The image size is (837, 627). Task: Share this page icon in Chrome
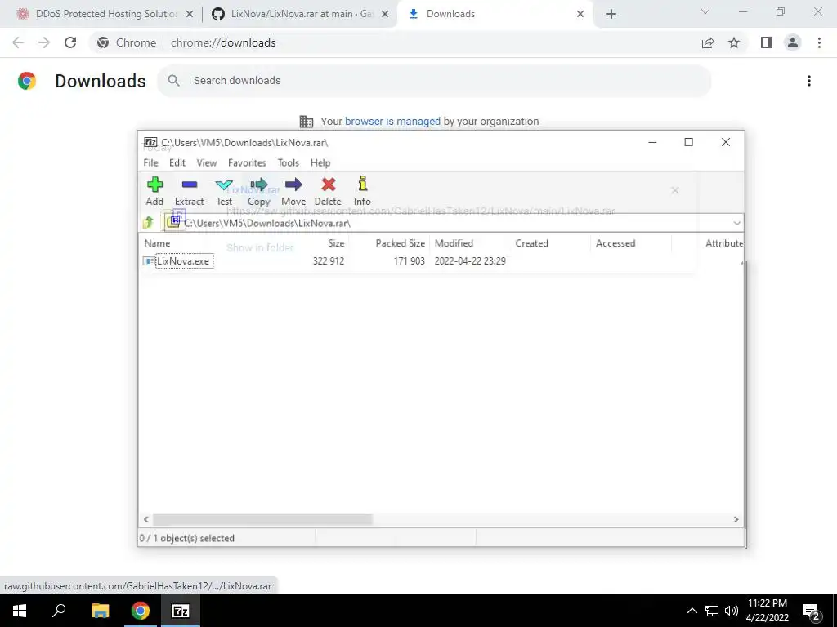point(708,42)
